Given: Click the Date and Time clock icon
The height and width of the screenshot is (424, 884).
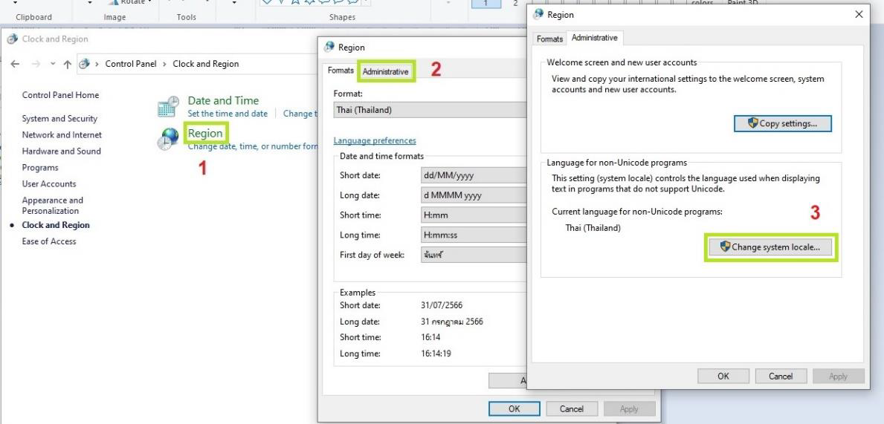Looking at the screenshot, I should point(168,106).
